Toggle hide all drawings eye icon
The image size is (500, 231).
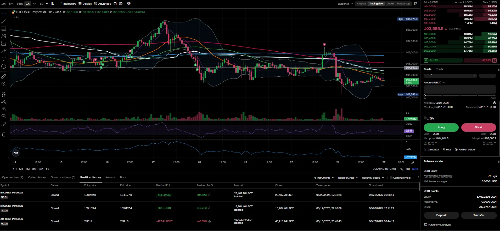pos(4,116)
